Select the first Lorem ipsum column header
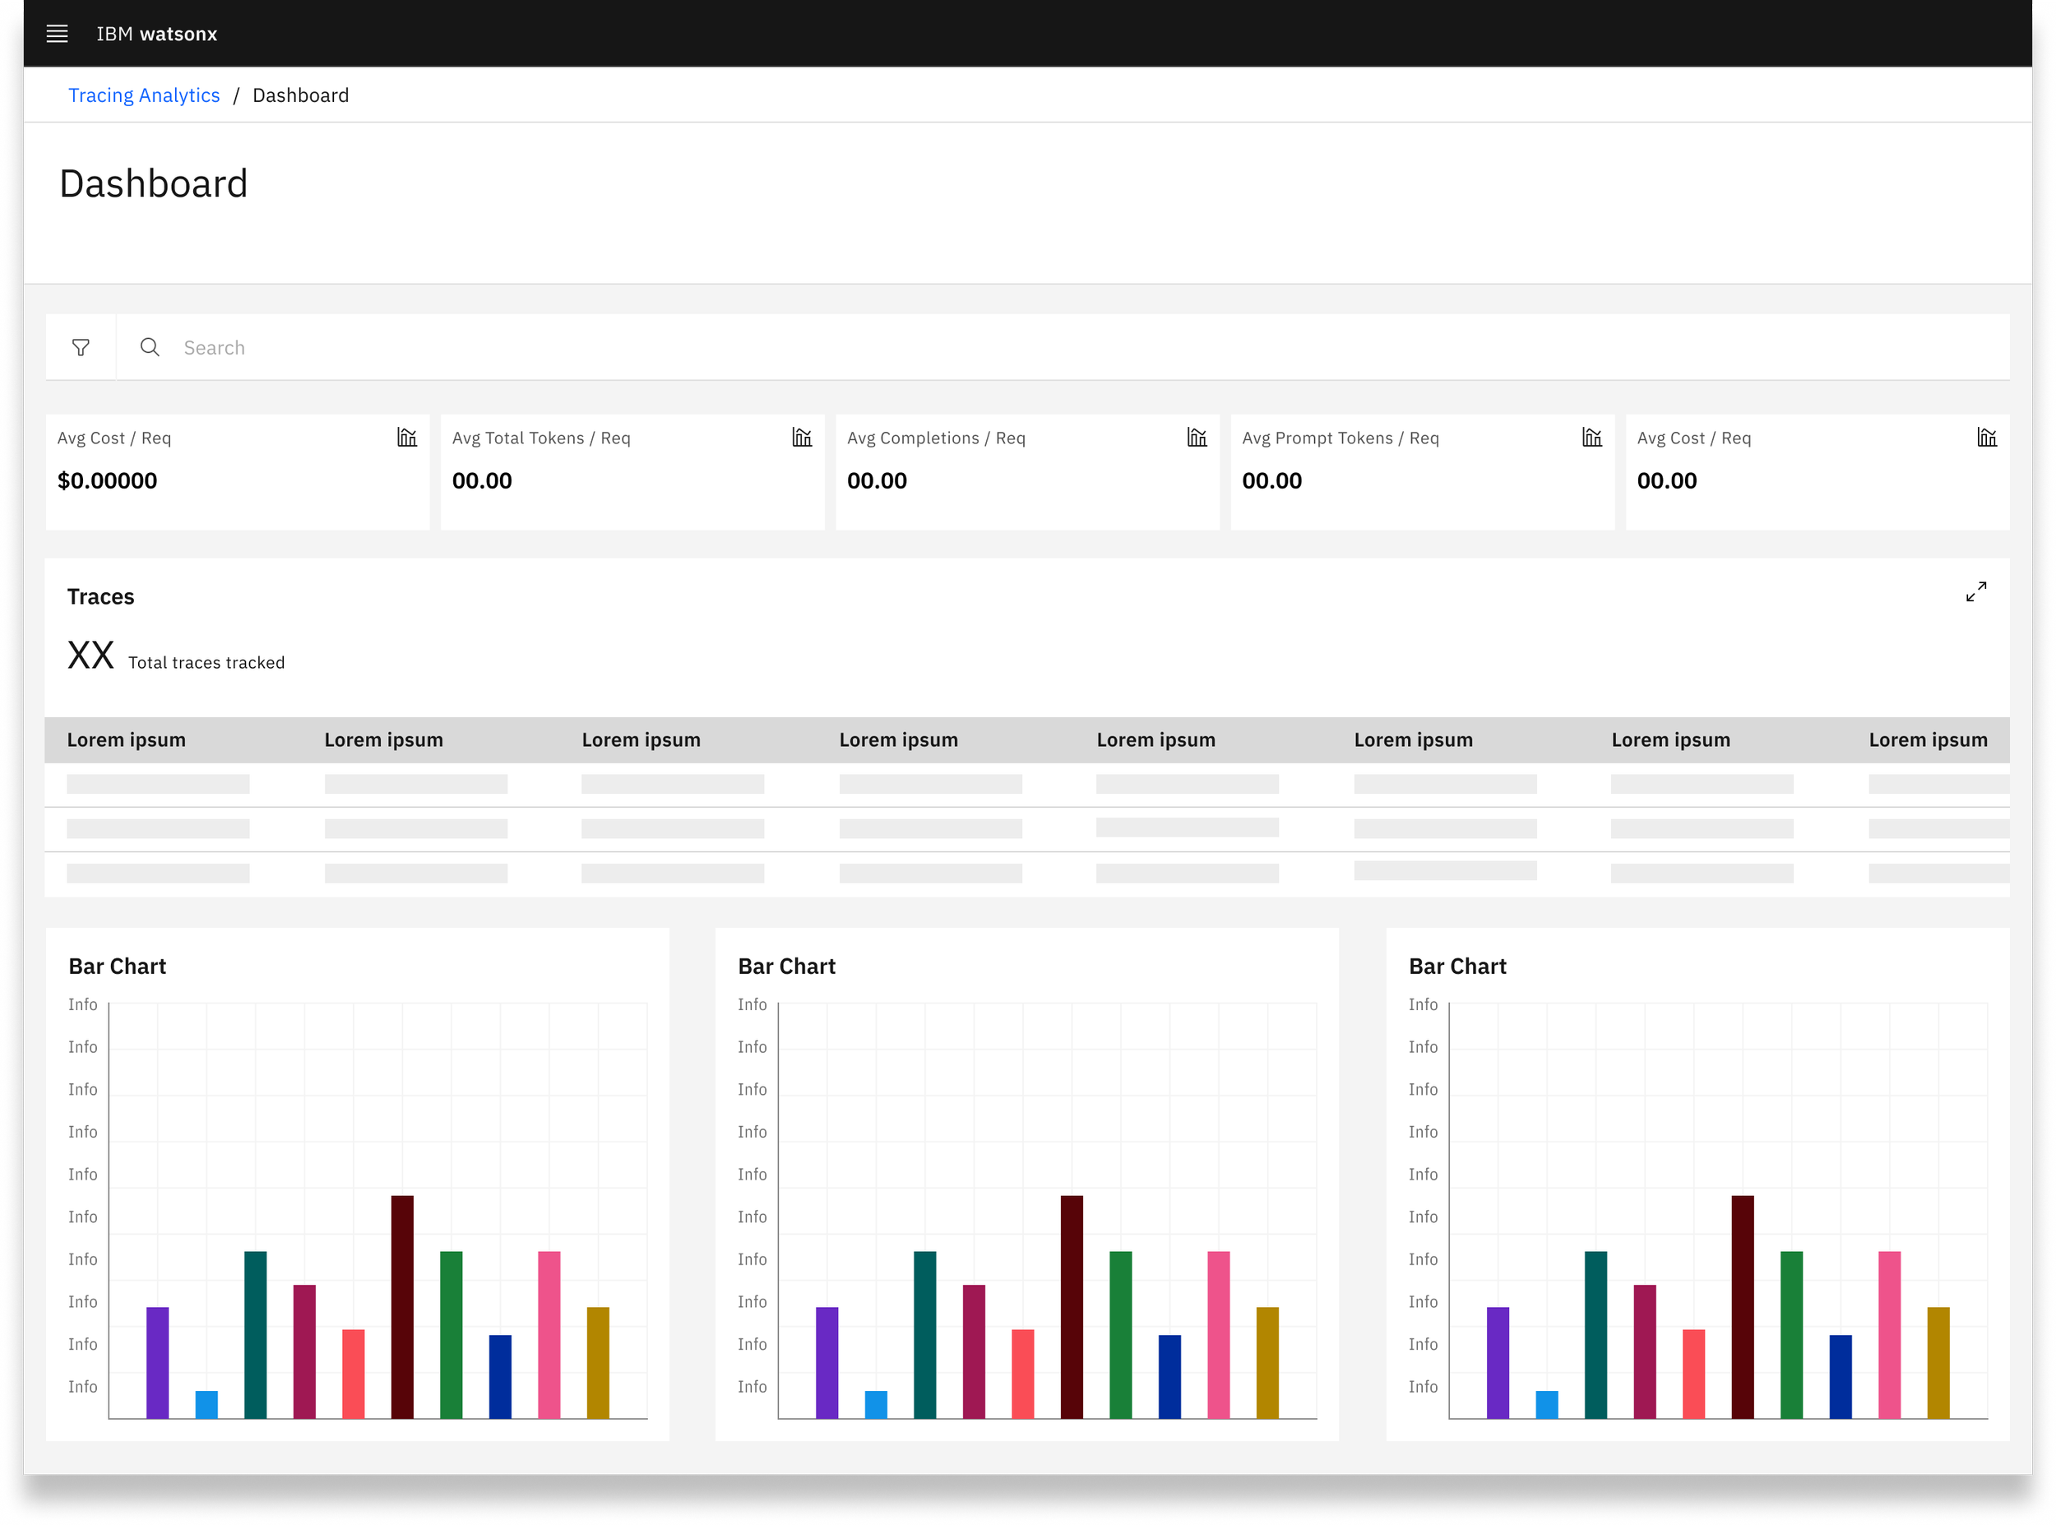Viewport: 2056px width, 1525px height. tap(127, 740)
